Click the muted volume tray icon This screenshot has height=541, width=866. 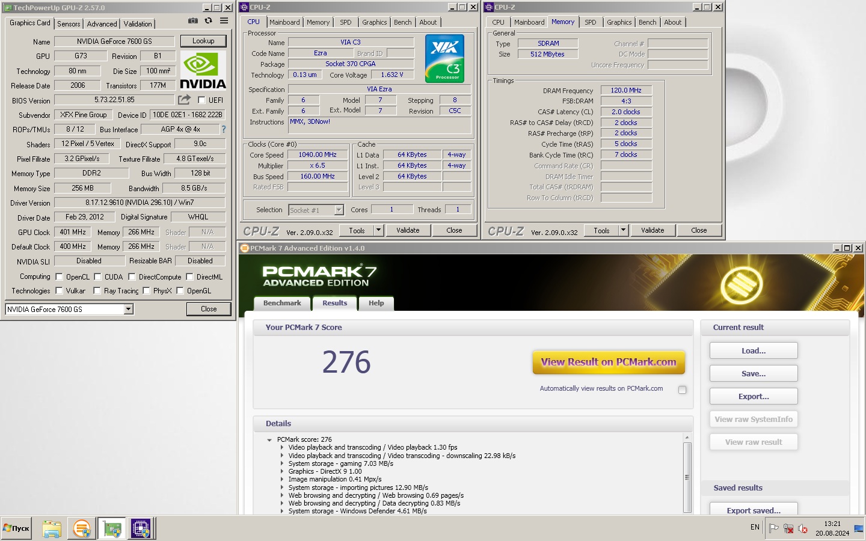point(803,528)
